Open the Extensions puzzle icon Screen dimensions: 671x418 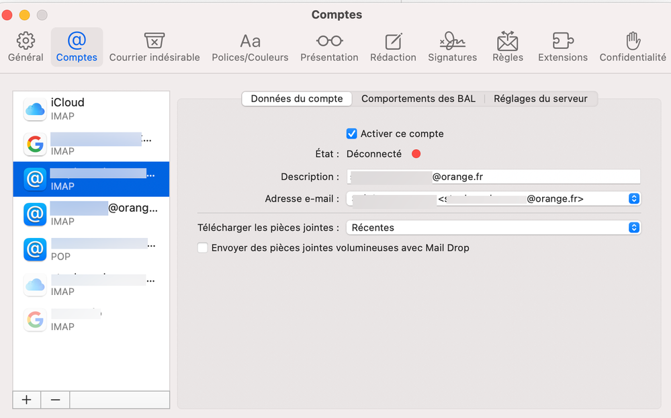(562, 42)
